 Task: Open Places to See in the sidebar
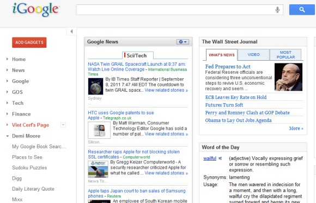coord(27,157)
